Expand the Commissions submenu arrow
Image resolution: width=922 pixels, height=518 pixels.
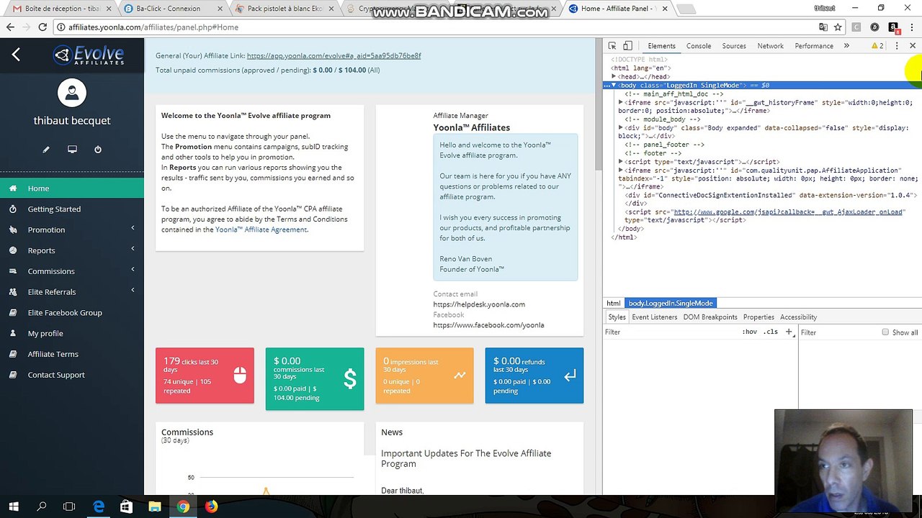(x=133, y=271)
